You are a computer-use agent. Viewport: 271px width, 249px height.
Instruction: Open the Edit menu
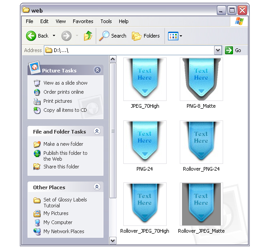[44, 21]
